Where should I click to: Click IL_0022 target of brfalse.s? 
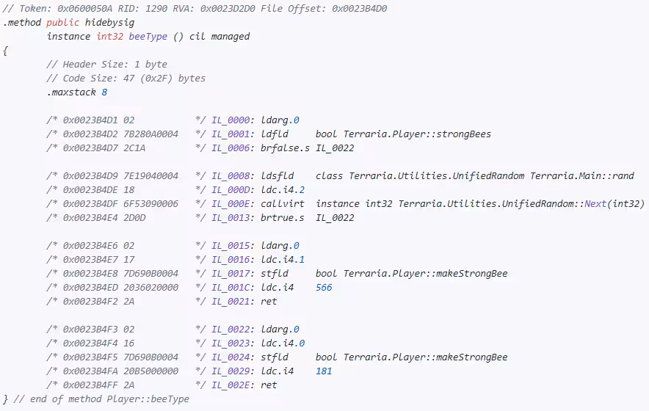335,148
